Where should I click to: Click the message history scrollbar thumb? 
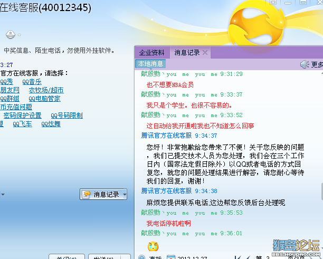(322, 191)
